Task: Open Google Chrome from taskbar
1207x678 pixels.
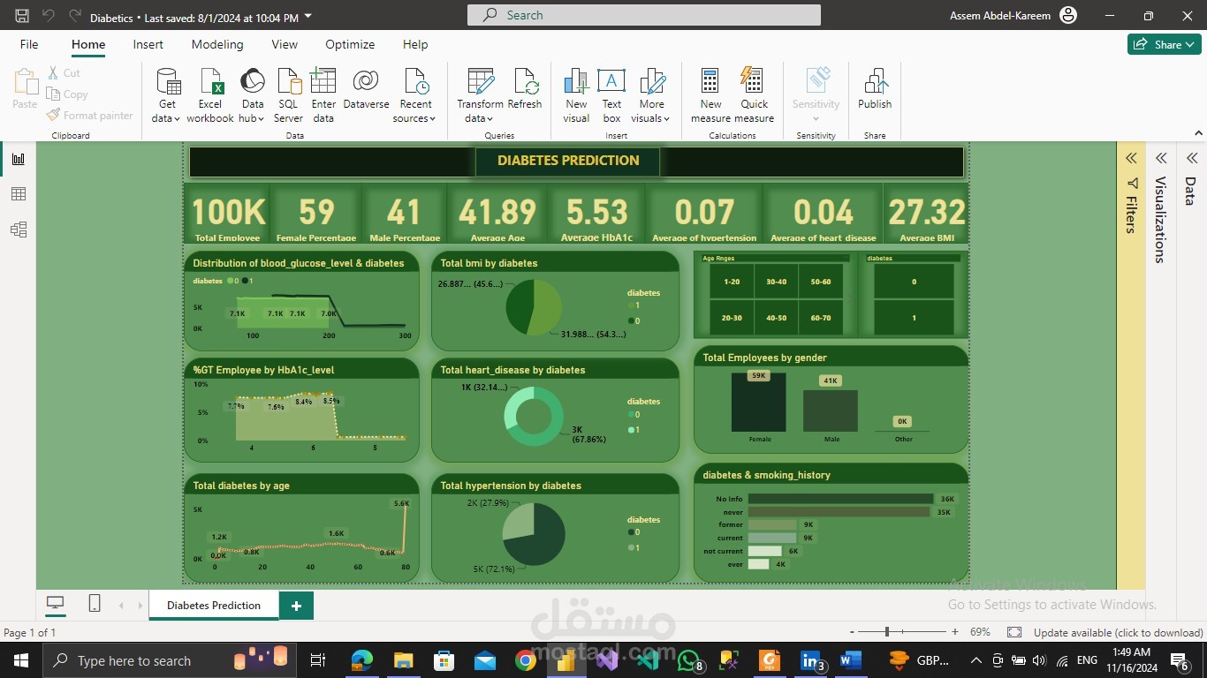Action: 526,660
